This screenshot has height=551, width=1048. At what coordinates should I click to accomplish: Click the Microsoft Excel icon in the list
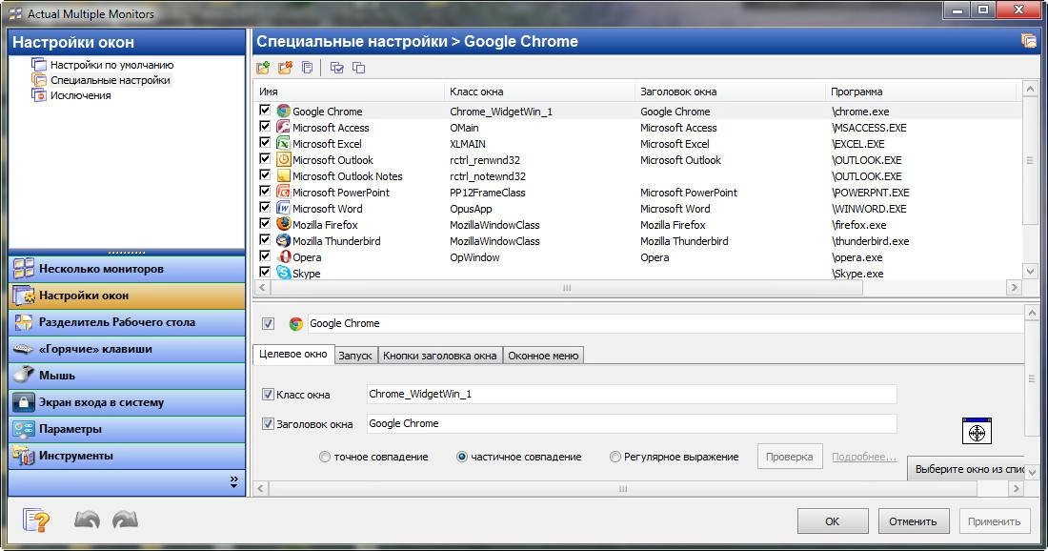pyautogui.click(x=283, y=143)
